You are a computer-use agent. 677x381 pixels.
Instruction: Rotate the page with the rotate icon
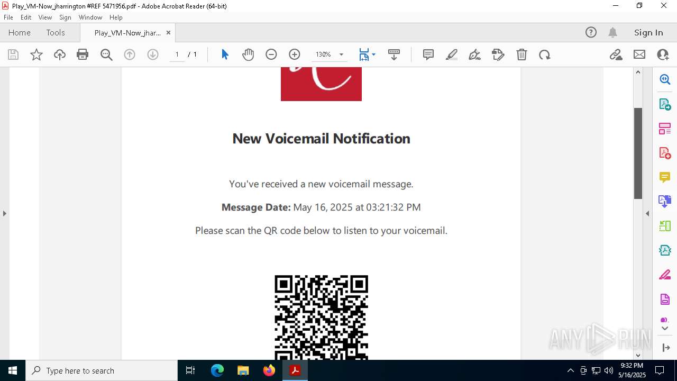click(x=545, y=55)
